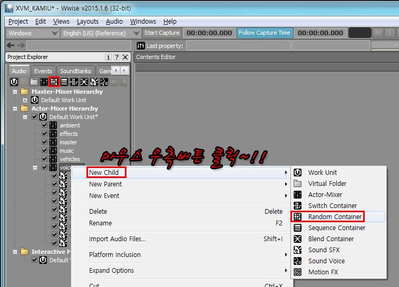Select Random Container from New Child submenu
Image resolution: width=399 pixels, height=287 pixels.
coord(338,216)
